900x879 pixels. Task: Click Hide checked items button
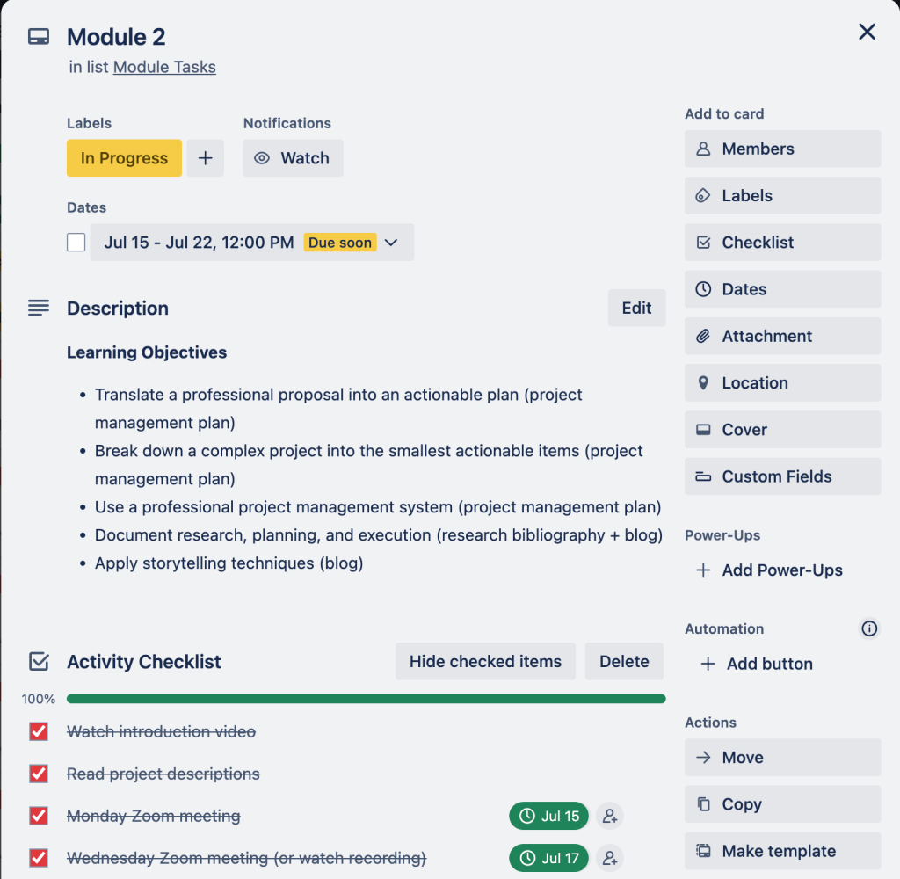point(485,662)
